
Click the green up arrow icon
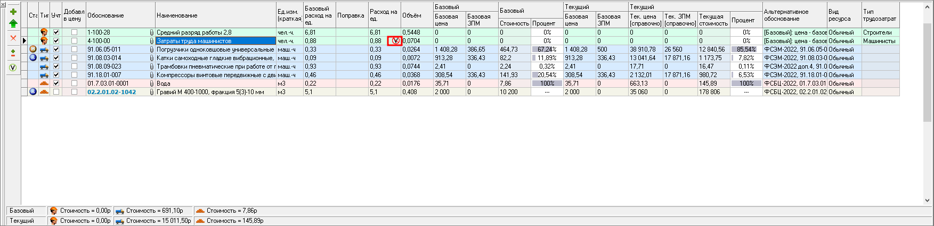pyautogui.click(x=13, y=23)
